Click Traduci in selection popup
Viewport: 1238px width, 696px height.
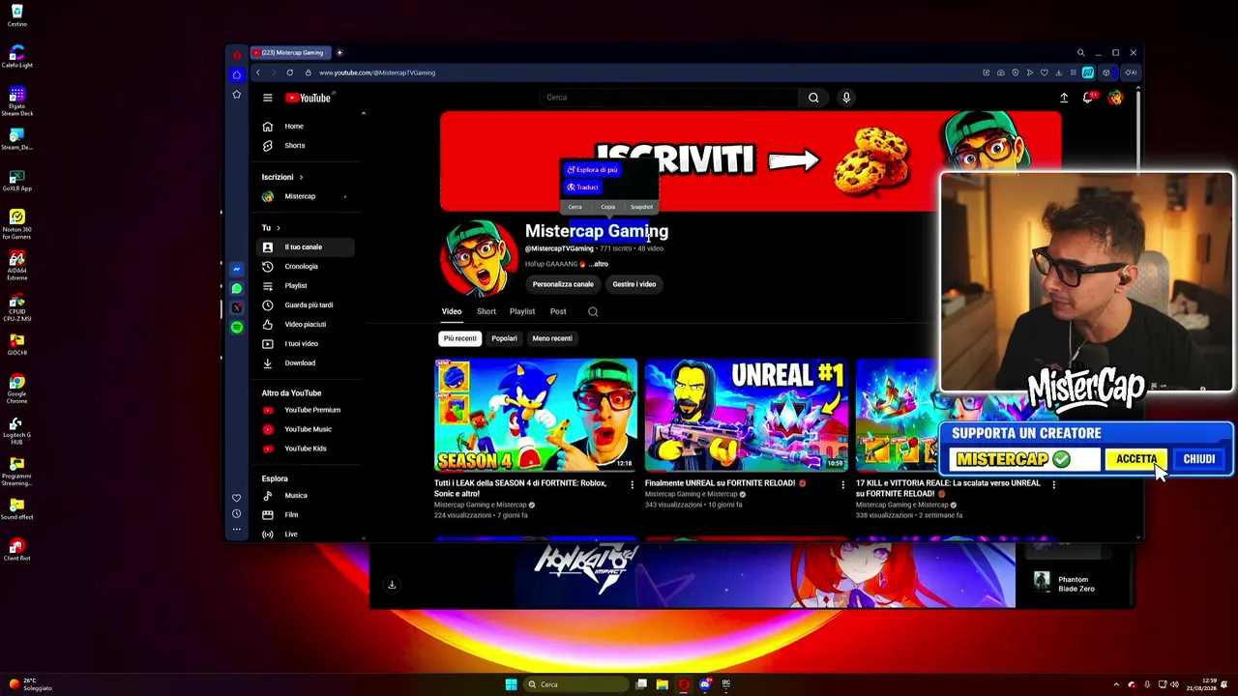pyautogui.click(x=583, y=188)
